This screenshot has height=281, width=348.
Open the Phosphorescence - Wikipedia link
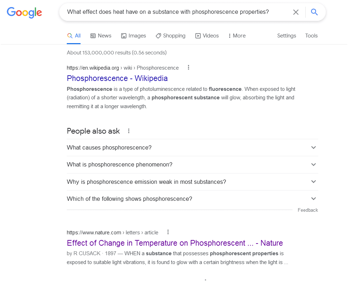pyautogui.click(x=117, y=78)
